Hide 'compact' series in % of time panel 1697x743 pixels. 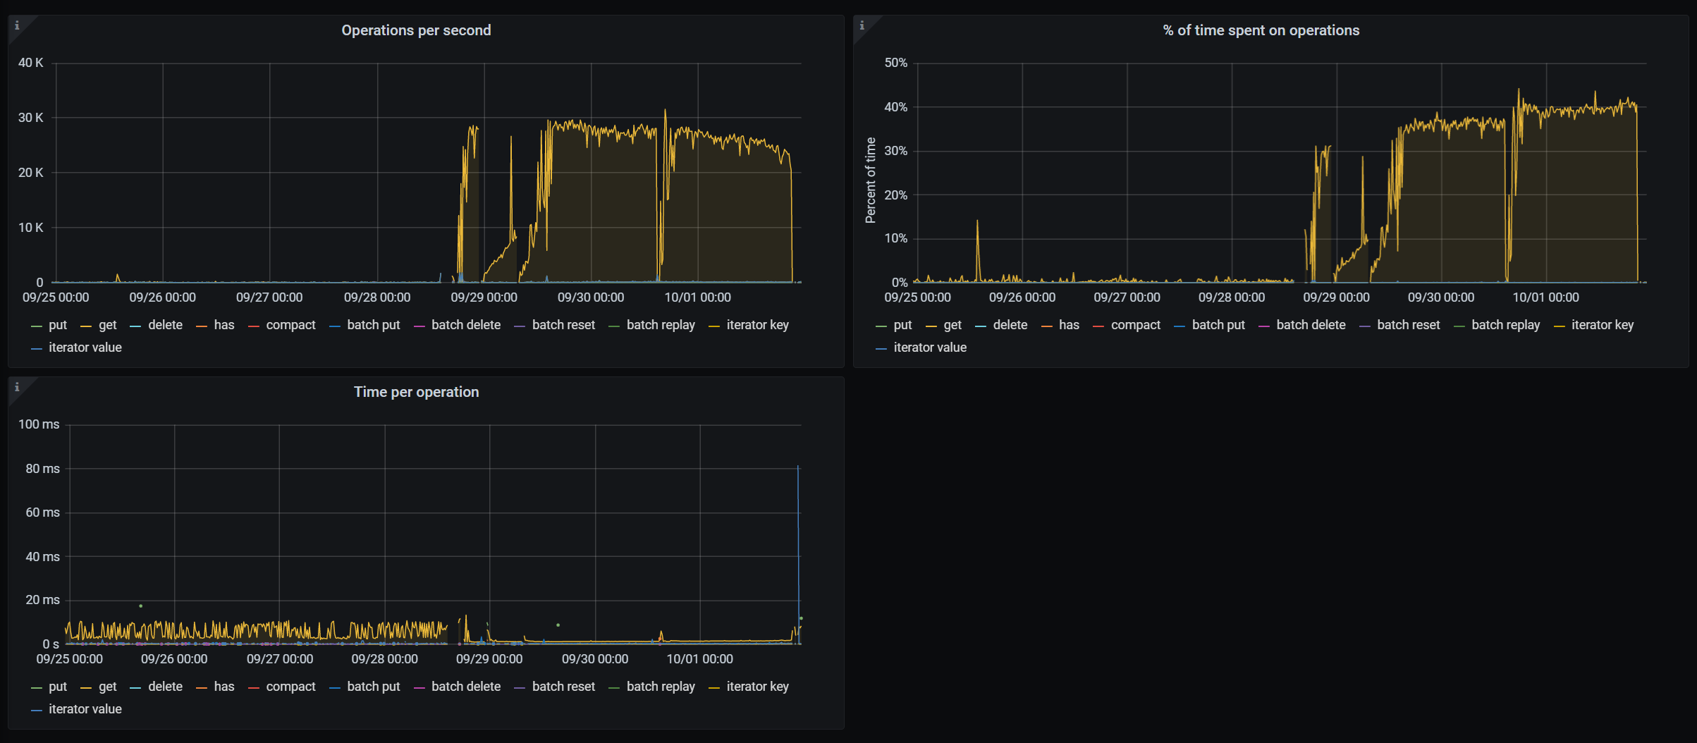1135,325
